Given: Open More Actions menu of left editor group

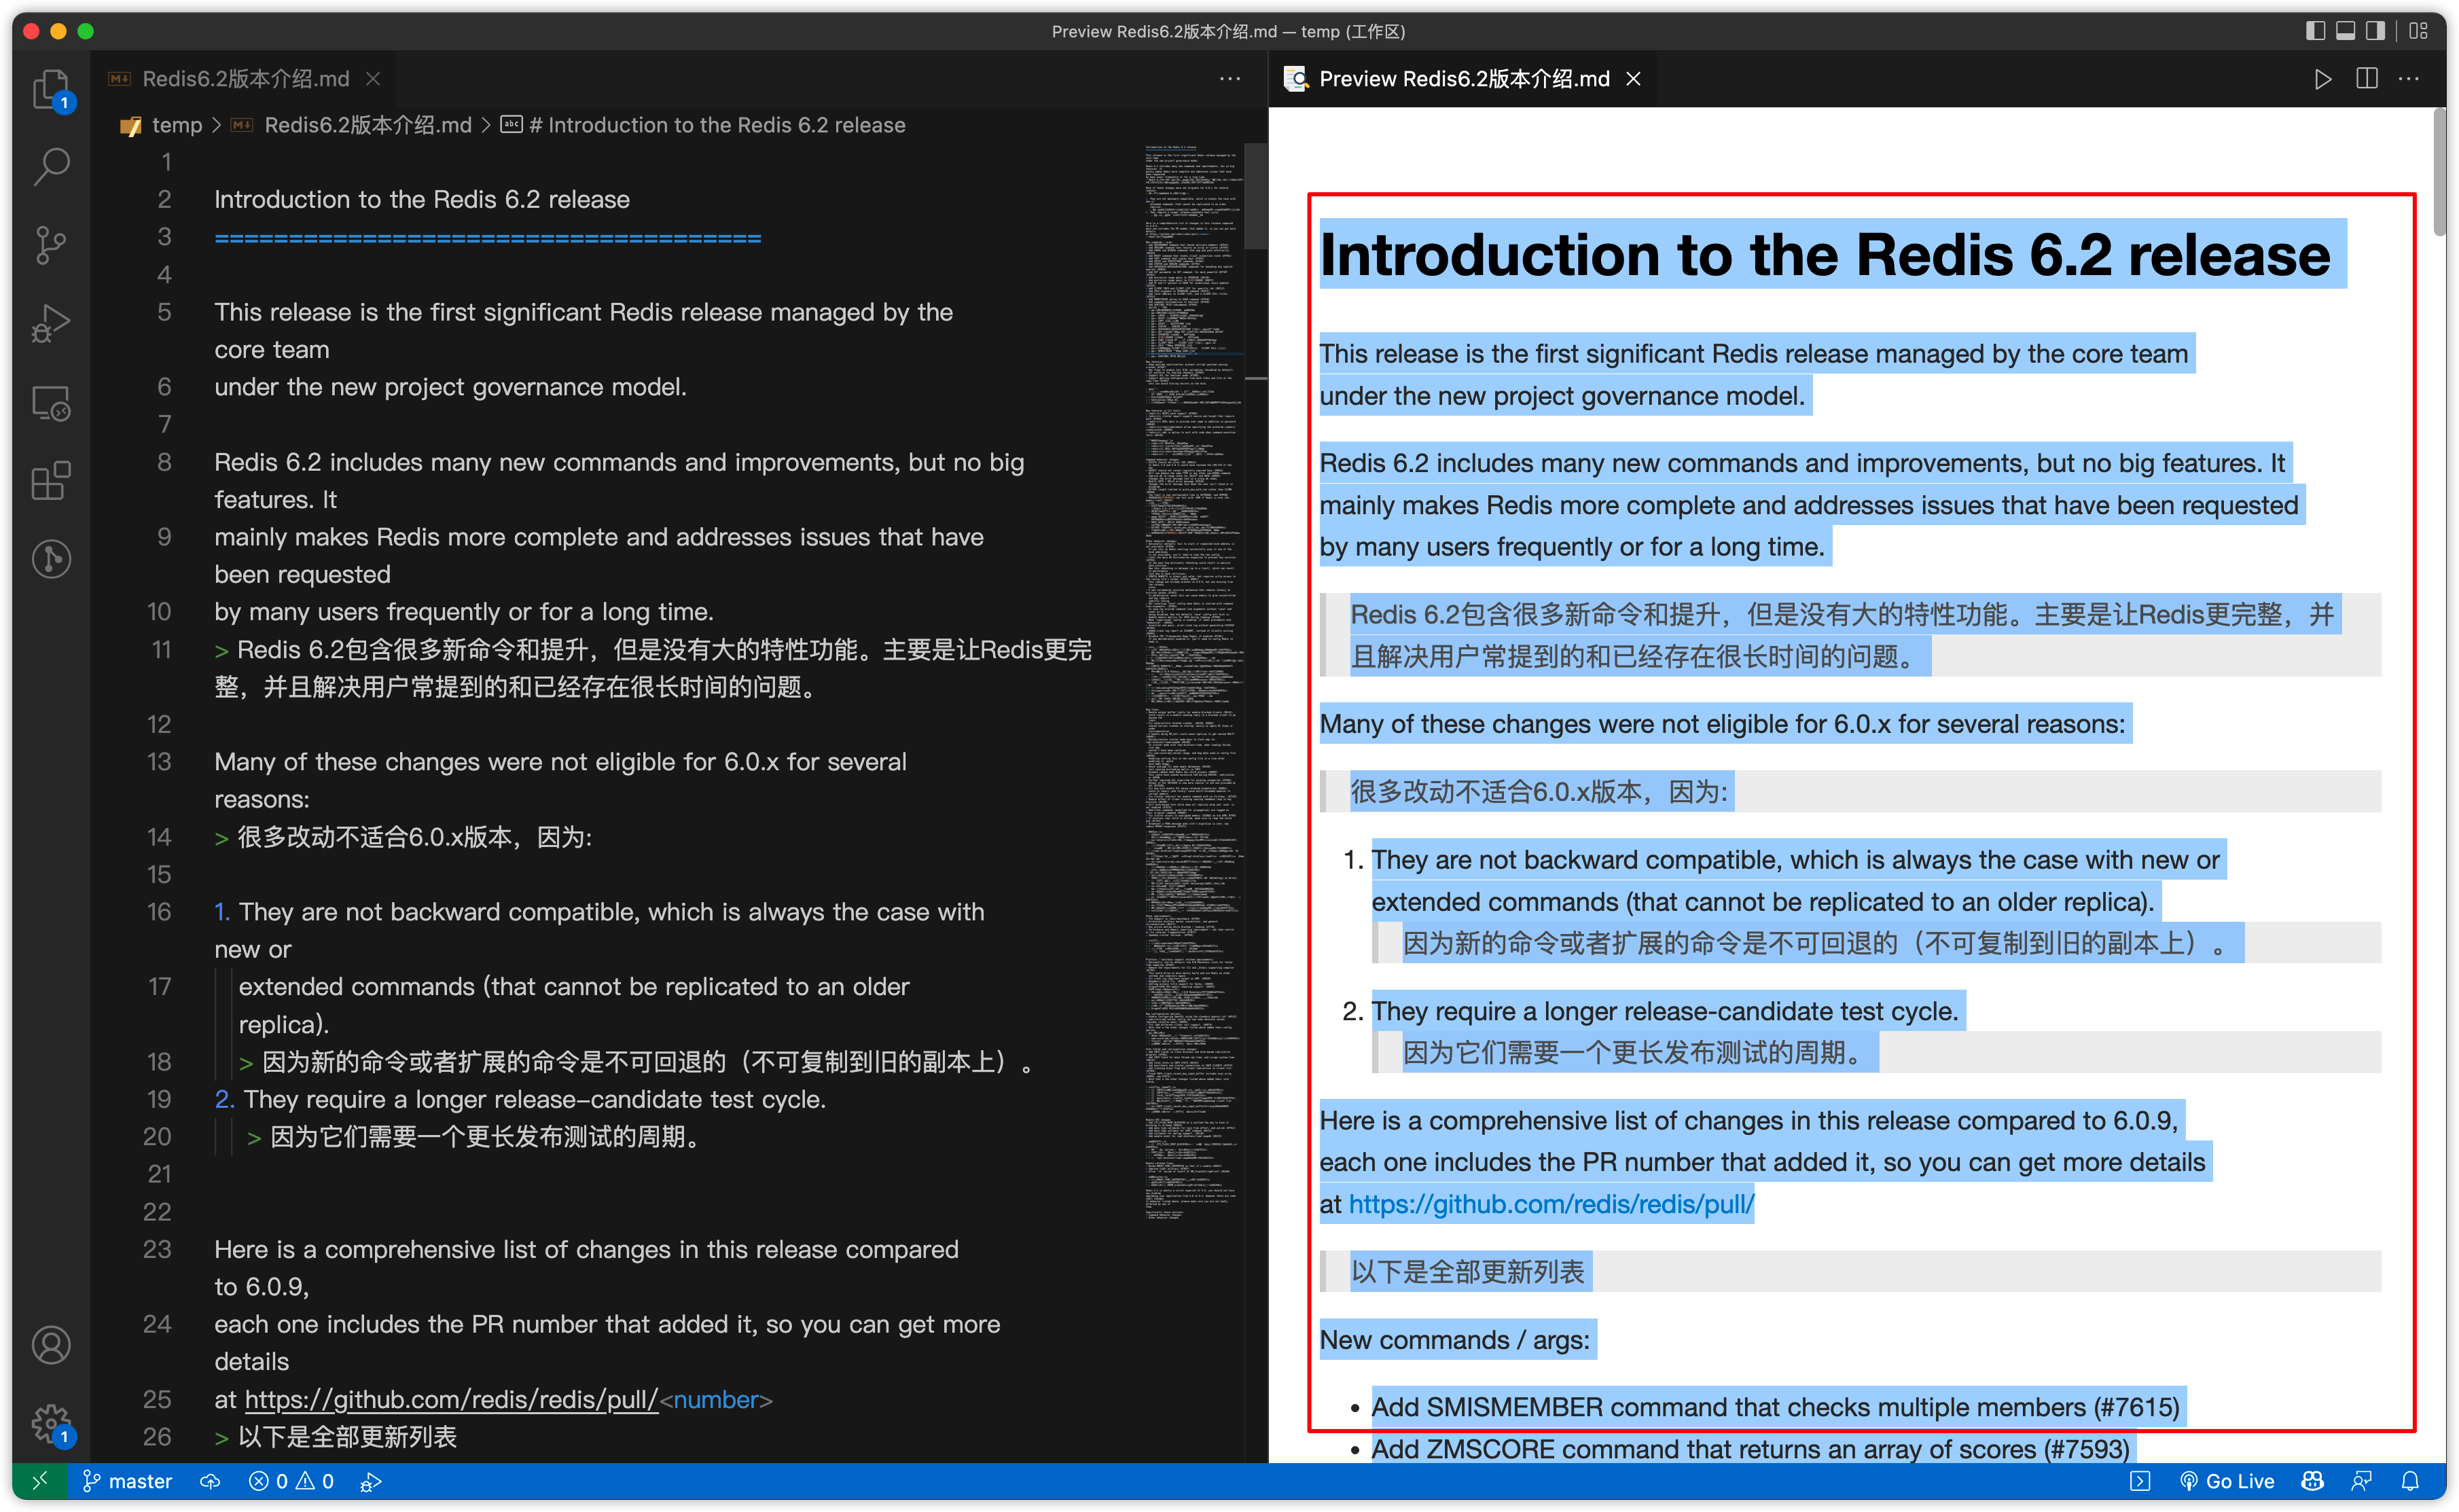Looking at the screenshot, I should [1230, 79].
